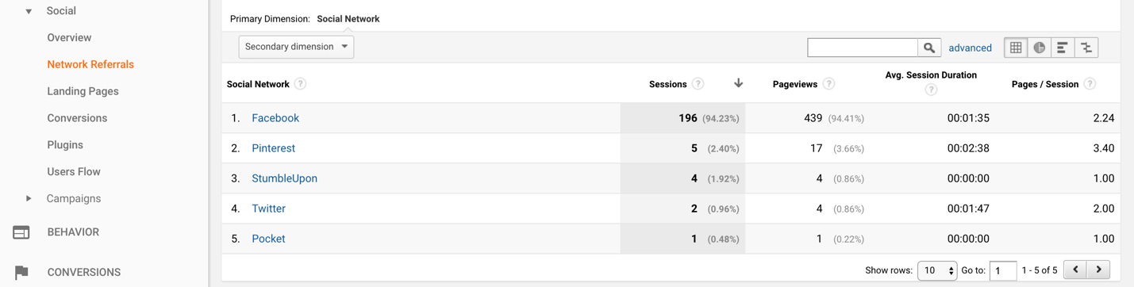Open the Show rows selector
The width and height of the screenshot is (1134, 287).
tap(937, 270)
